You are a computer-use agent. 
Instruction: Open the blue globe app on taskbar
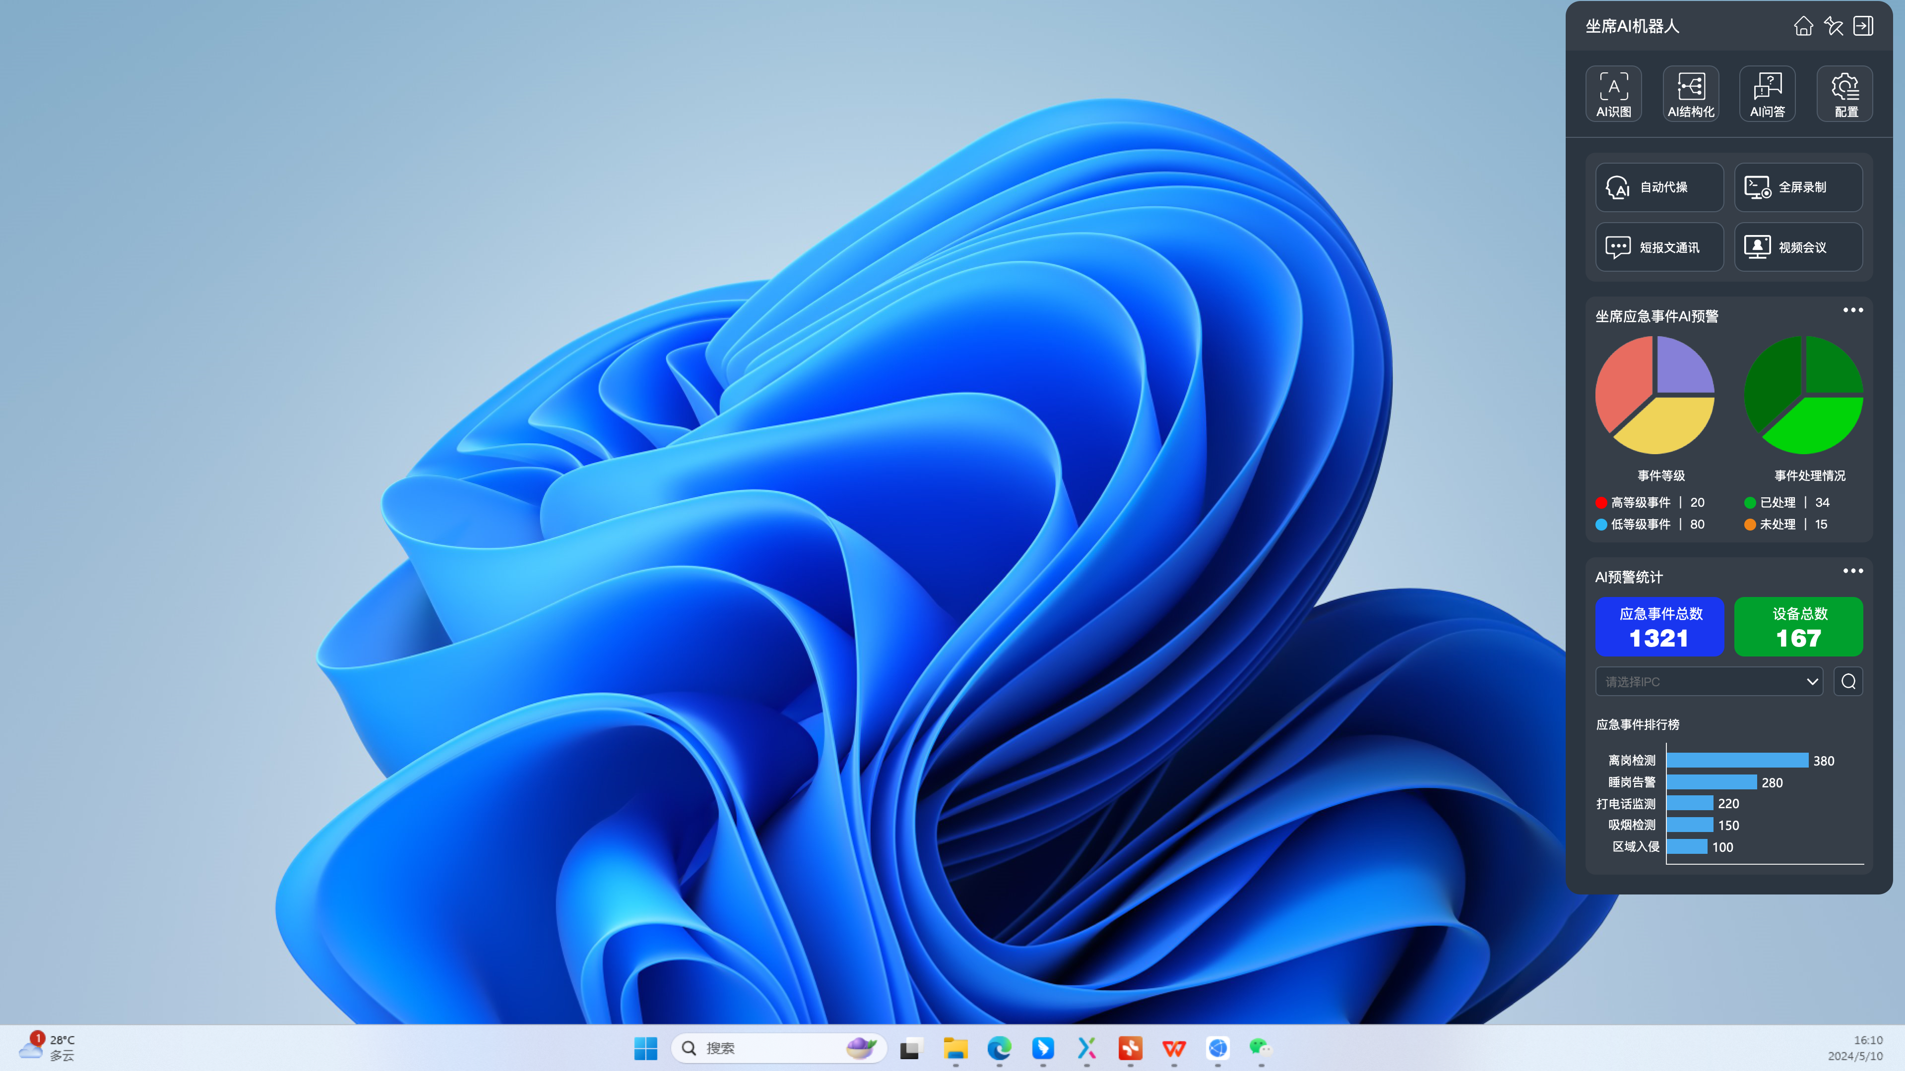pyautogui.click(x=1217, y=1048)
